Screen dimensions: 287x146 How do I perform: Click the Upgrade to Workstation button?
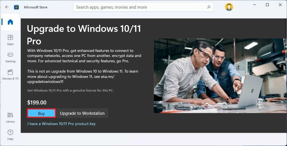[82, 113]
